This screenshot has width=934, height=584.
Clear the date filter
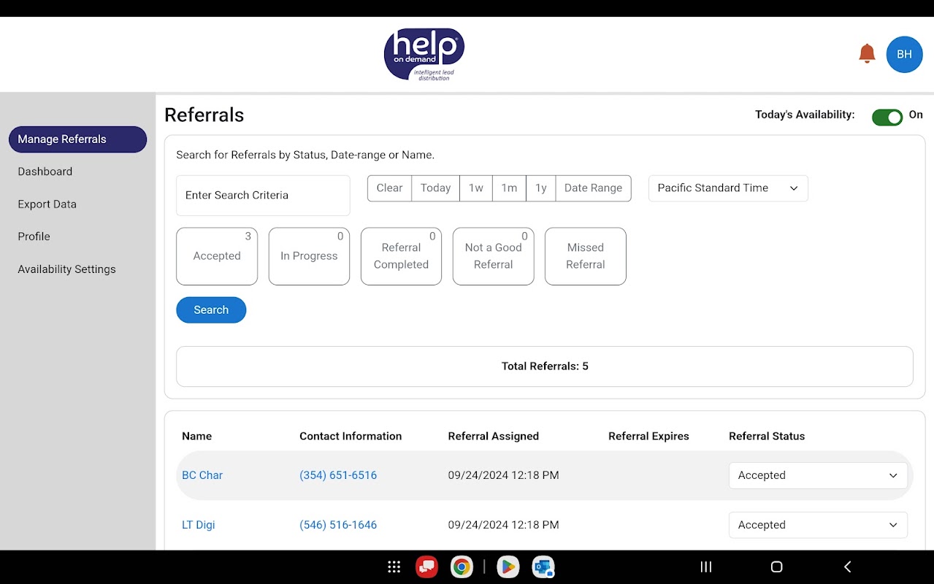click(389, 188)
